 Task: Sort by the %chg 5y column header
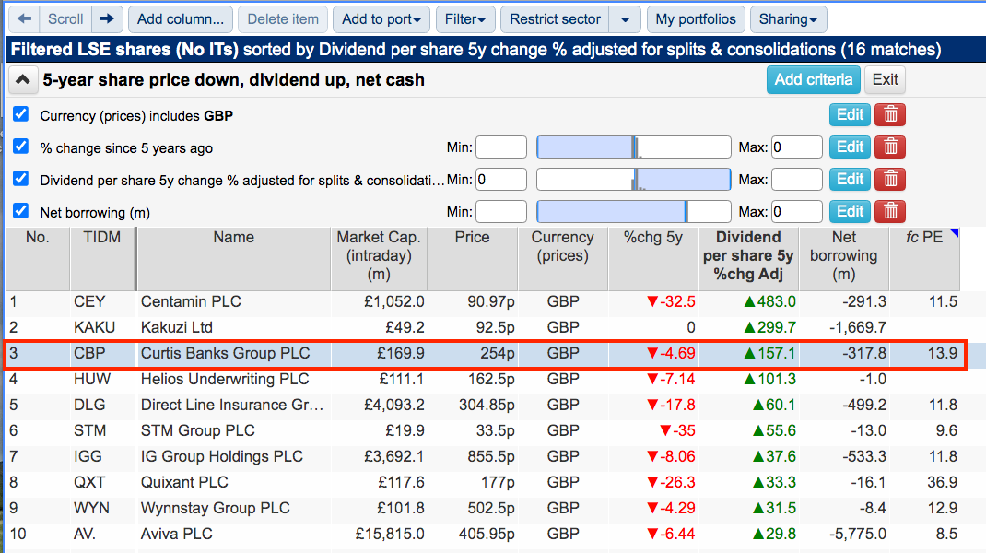pos(653,259)
